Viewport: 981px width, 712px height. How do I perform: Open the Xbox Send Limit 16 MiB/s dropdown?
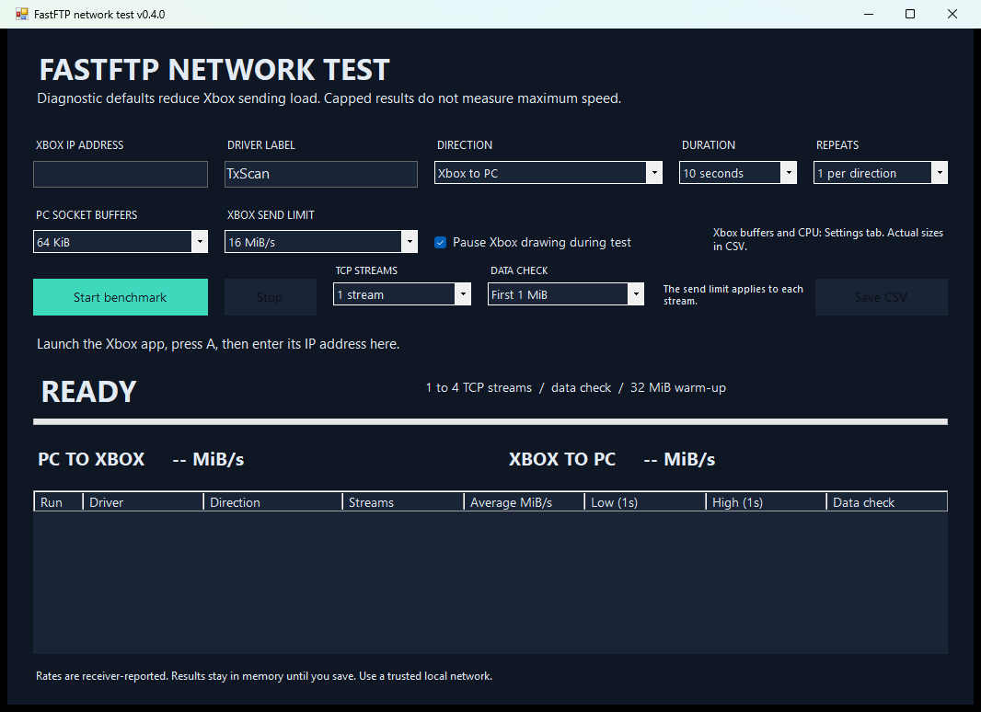(321, 242)
